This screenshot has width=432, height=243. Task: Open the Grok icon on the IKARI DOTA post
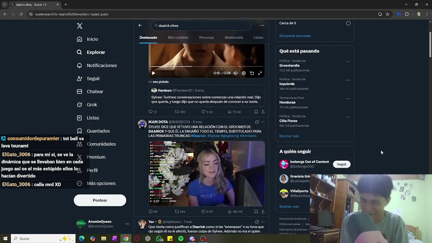pyautogui.click(x=257, y=122)
